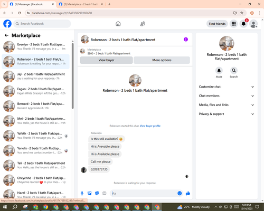Open the notifications bell
The width and height of the screenshot is (264, 211).
[x=243, y=24]
